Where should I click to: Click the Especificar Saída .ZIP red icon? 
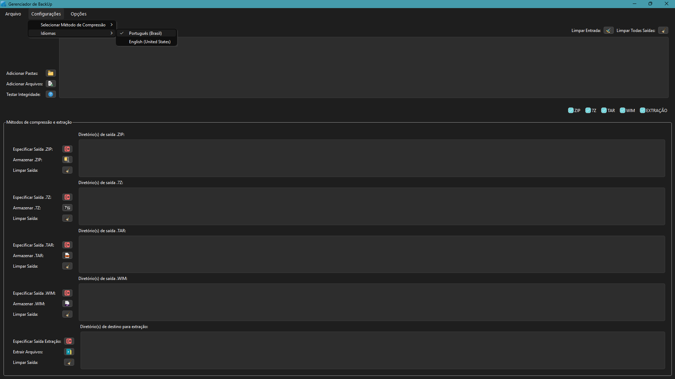(x=67, y=149)
